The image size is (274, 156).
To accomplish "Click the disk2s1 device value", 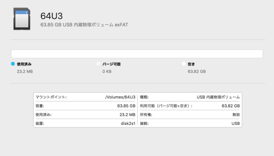I will tap(128, 124).
